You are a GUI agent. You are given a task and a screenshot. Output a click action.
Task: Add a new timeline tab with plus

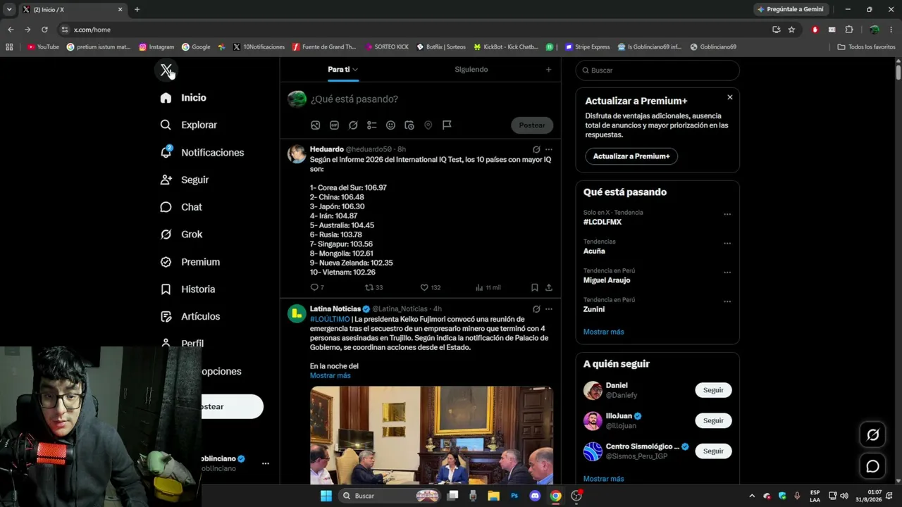click(x=548, y=70)
